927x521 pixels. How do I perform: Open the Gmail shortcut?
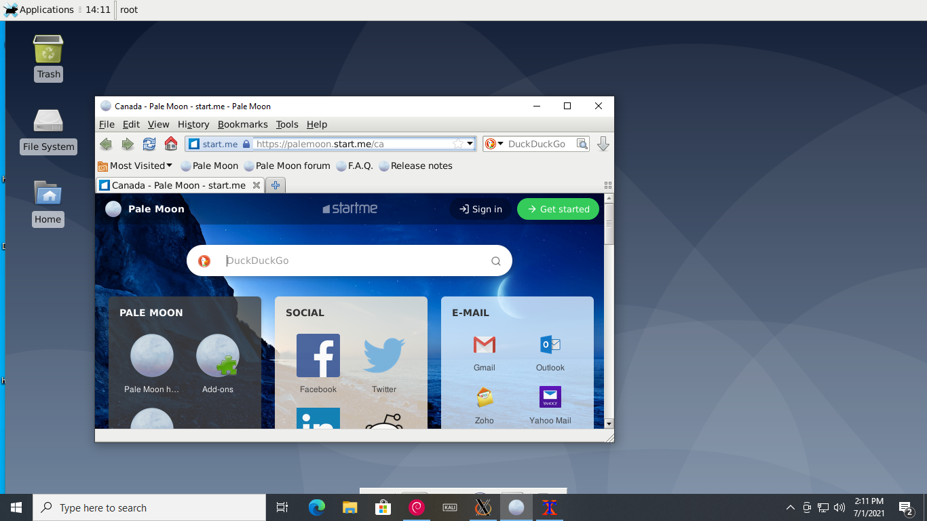[485, 353]
